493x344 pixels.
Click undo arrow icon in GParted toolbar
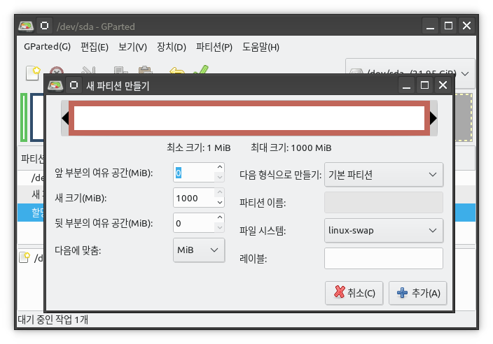point(177,70)
